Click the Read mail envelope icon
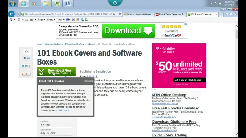The height and width of the screenshot is (138, 246). [x=26, y=20]
